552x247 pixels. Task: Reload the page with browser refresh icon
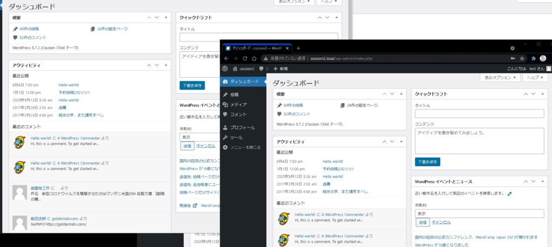(245, 58)
